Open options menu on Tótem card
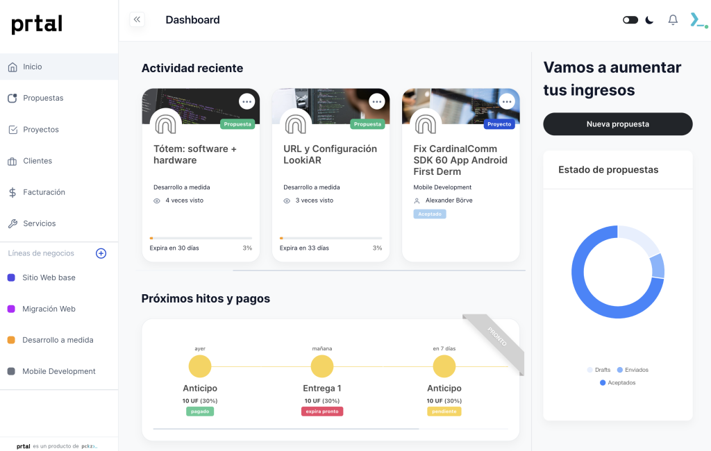Image resolution: width=711 pixels, height=451 pixels. tap(246, 101)
